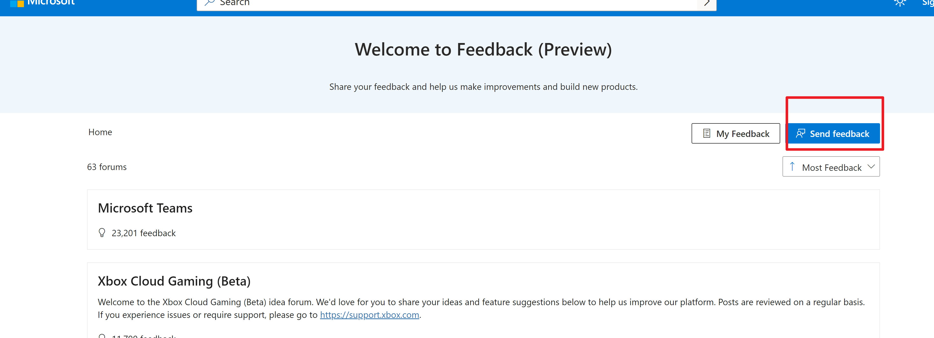The height and width of the screenshot is (338, 934).
Task: Open the Xbox Cloud Gaming (Beta) forum
Action: (174, 281)
